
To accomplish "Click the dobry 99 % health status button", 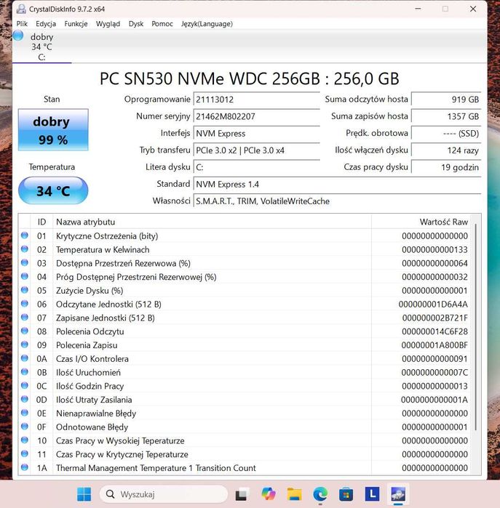I will [53, 130].
